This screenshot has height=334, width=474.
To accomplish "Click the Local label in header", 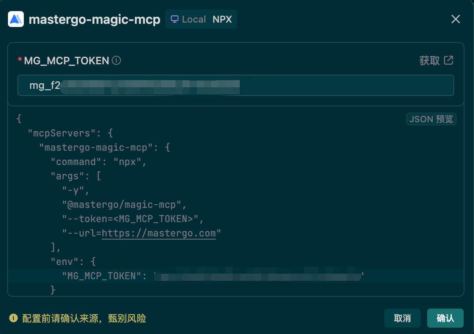I will pyautogui.click(x=194, y=19).
